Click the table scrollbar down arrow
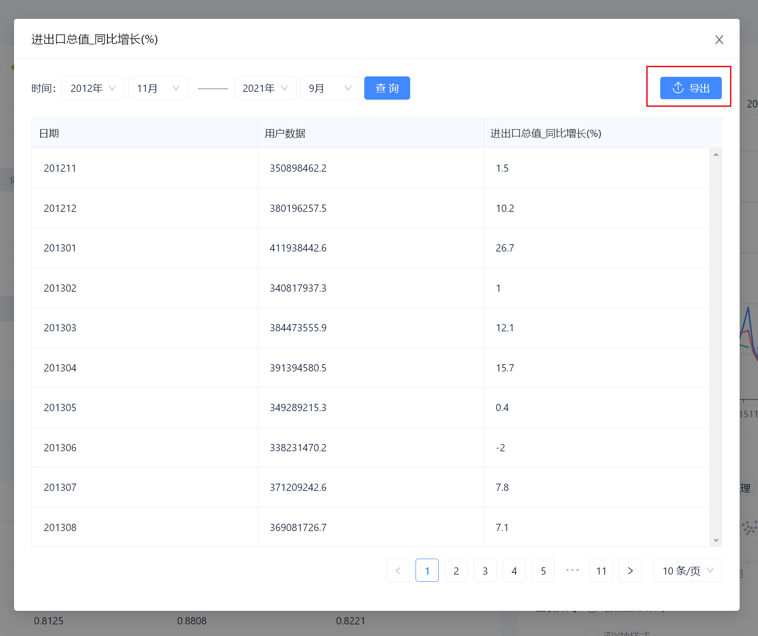 point(716,541)
